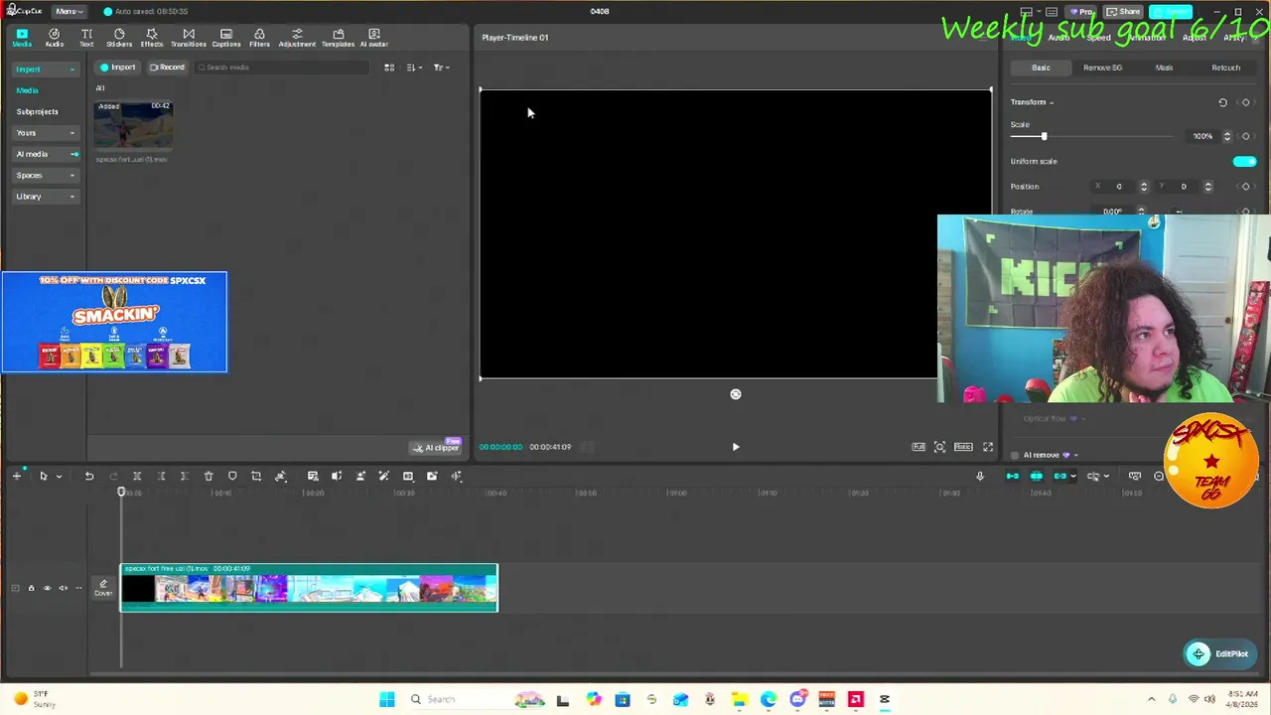The image size is (1271, 715).
Task: Open the Filters panel
Action: 259,38
